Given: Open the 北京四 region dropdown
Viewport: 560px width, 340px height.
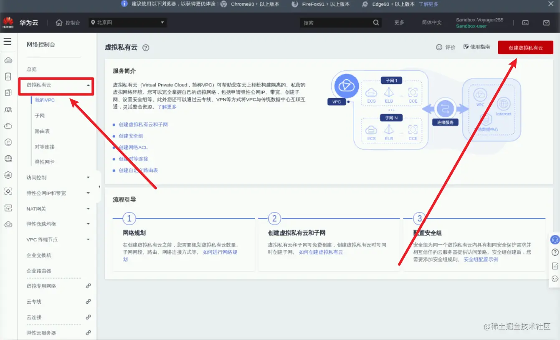Looking at the screenshot, I should pyautogui.click(x=128, y=23).
